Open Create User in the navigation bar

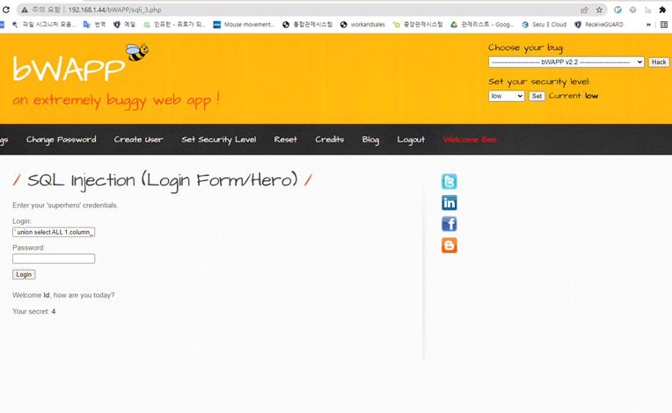(138, 140)
